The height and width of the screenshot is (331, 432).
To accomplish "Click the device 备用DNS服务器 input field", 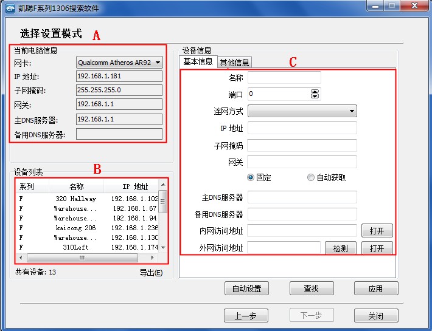I will click(x=302, y=214).
